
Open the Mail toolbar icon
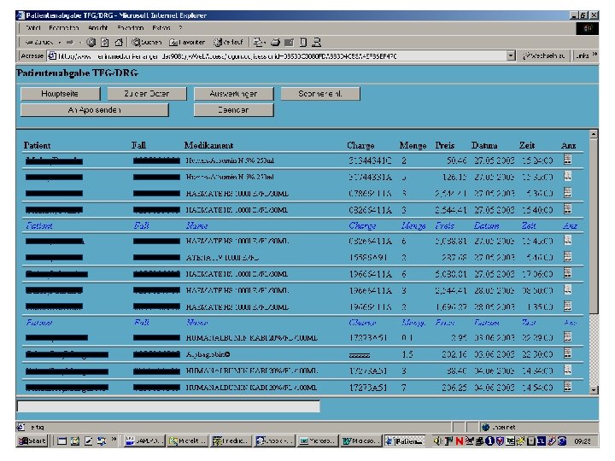[259, 43]
